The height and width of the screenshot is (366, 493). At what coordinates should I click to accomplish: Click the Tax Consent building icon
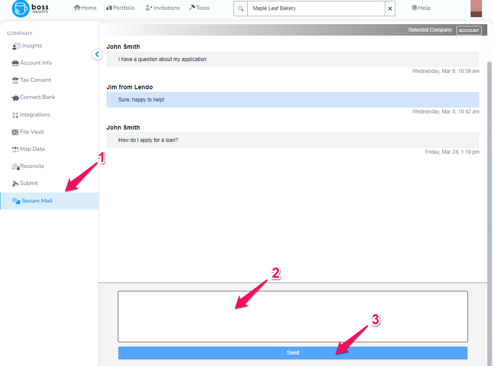[15, 80]
